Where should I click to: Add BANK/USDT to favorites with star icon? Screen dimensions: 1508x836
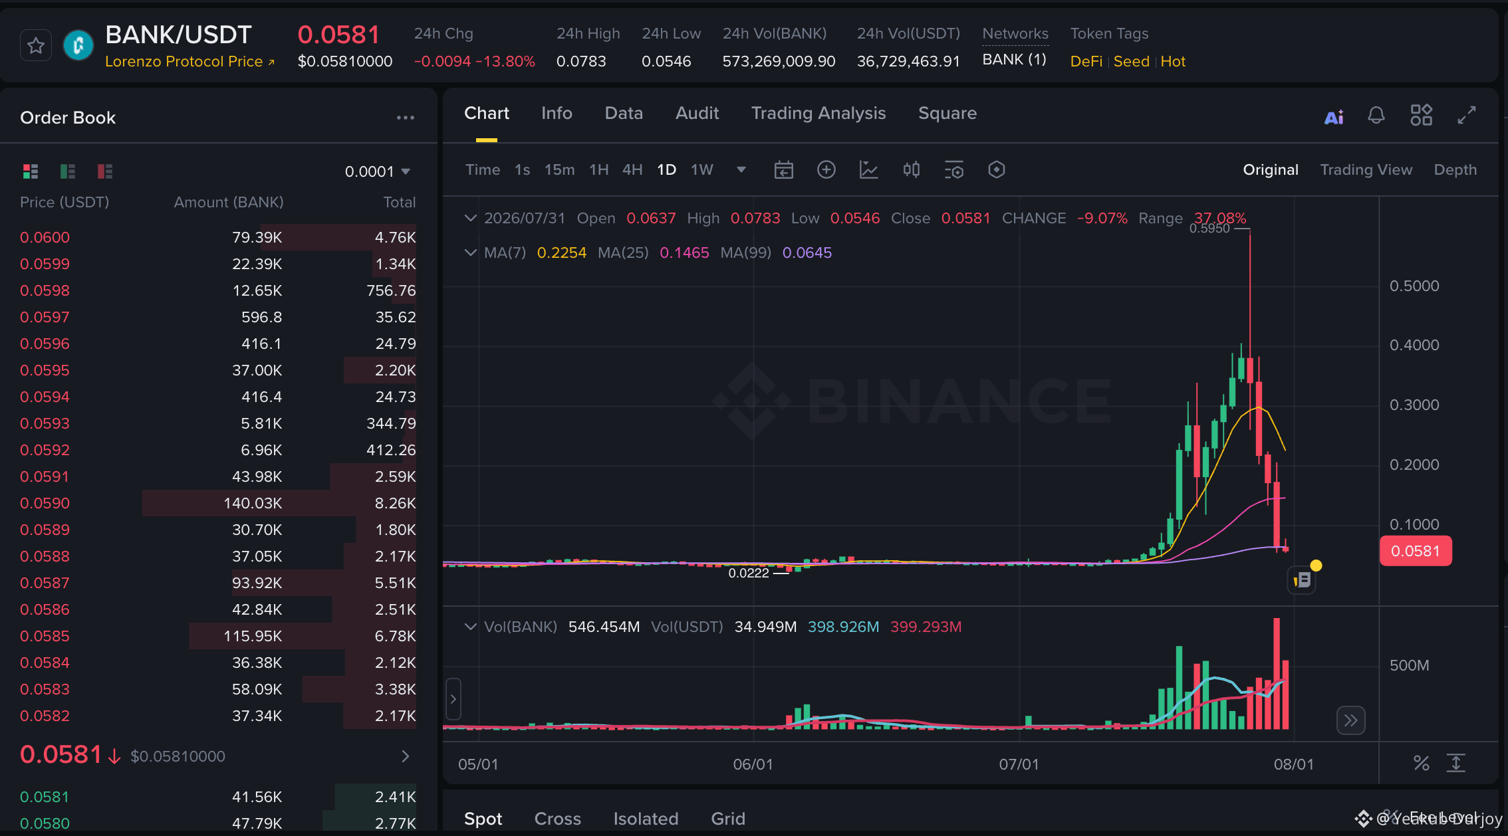tap(36, 46)
